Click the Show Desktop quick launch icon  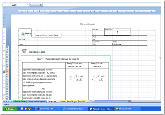click(22, 109)
